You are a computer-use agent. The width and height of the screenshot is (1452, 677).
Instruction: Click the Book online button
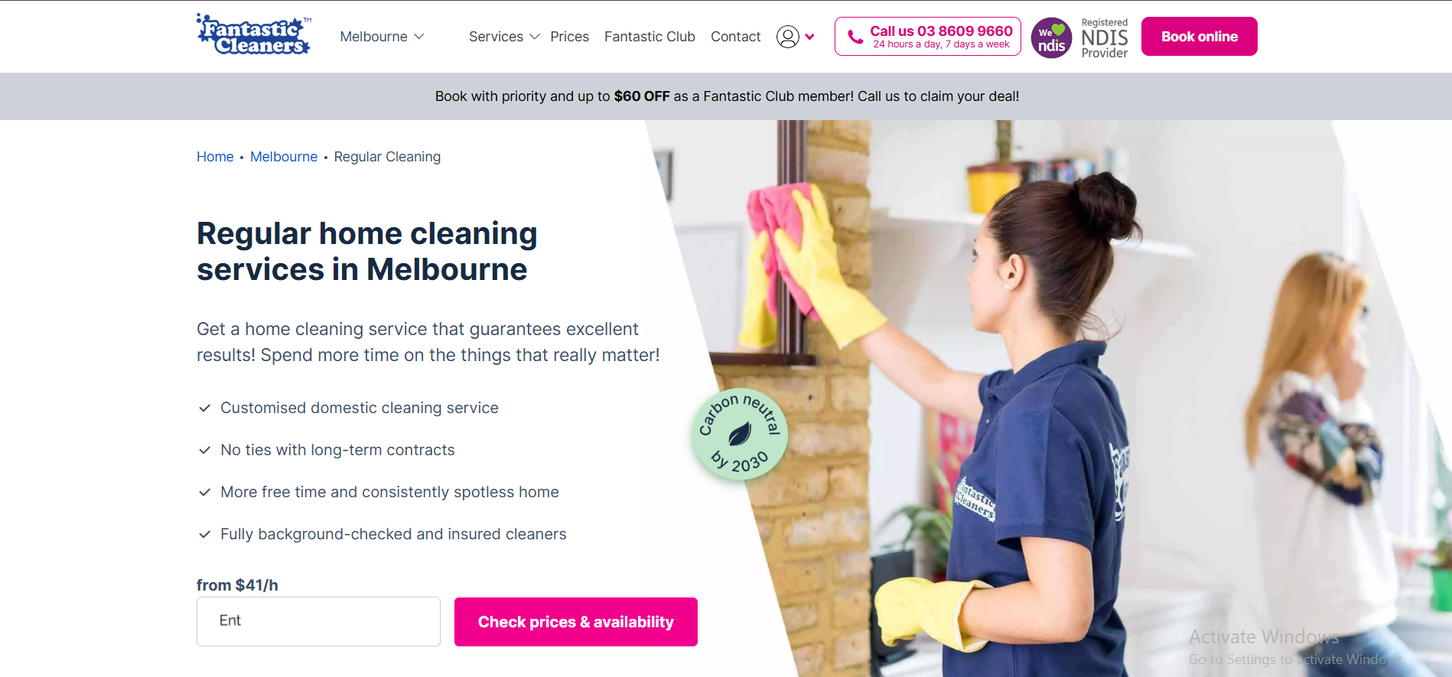click(x=1199, y=36)
